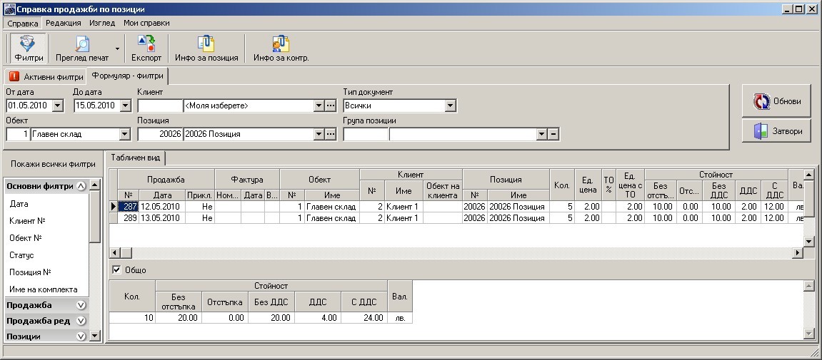
Task: Open the До дата date dropdown
Action: [x=125, y=106]
